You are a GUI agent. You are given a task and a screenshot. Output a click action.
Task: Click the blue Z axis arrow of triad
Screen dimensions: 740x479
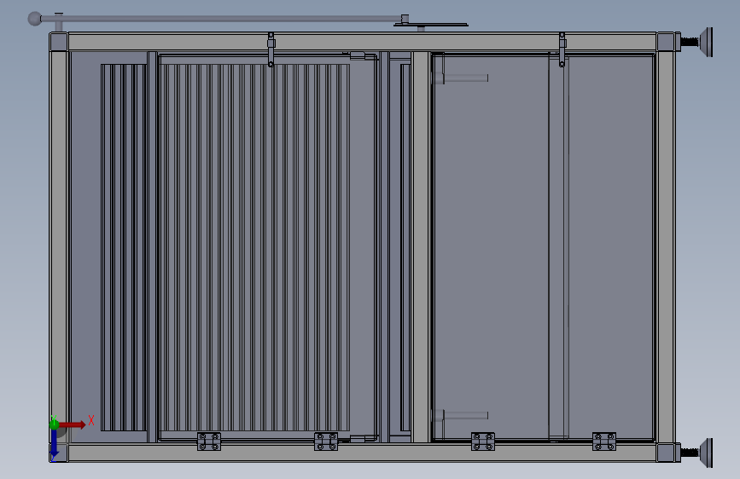[54, 445]
